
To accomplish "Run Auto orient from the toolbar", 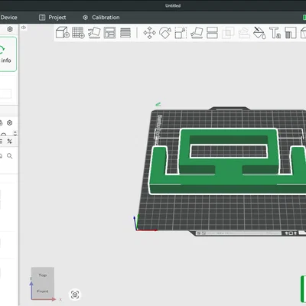I will pyautogui.click(x=94, y=33).
